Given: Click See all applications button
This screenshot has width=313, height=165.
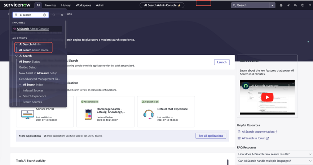Looking at the screenshot, I should click(211, 136).
